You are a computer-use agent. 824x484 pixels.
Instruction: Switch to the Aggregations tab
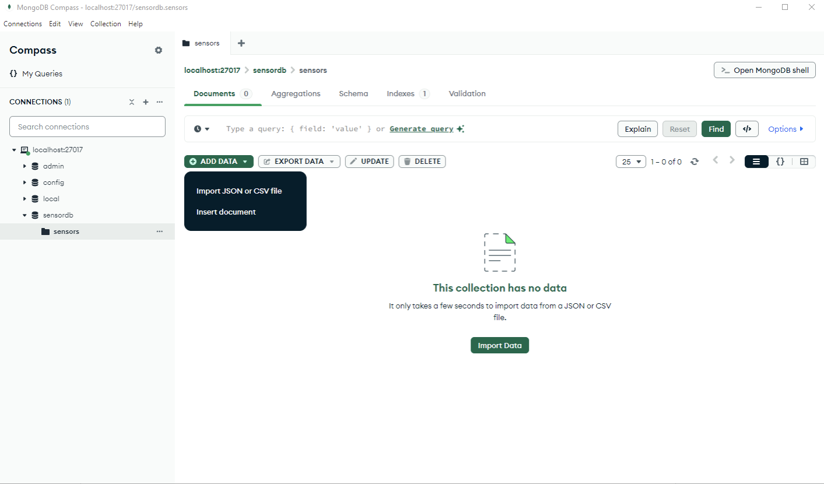[296, 93]
